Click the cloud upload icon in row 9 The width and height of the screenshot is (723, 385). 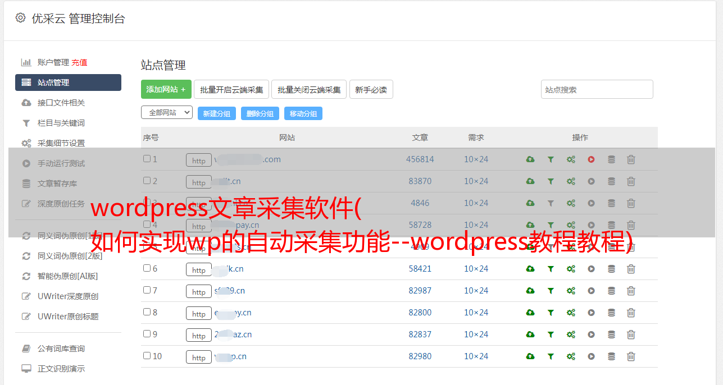point(530,334)
